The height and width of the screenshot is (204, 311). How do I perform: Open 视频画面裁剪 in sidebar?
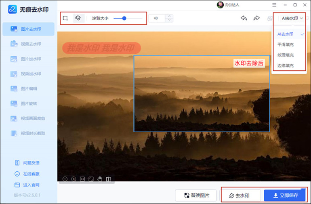pyautogui.click(x=28, y=118)
